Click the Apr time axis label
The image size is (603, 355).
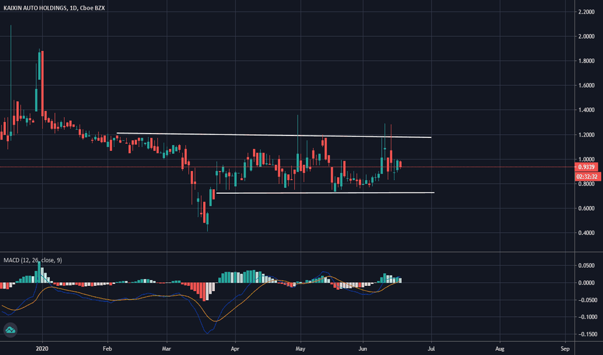(x=235, y=349)
